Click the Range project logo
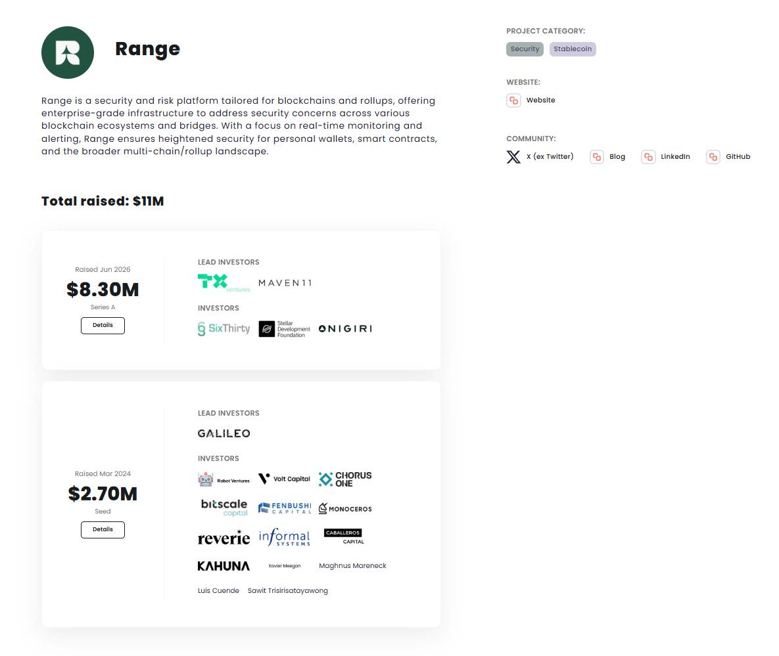779x656 pixels. click(x=68, y=53)
